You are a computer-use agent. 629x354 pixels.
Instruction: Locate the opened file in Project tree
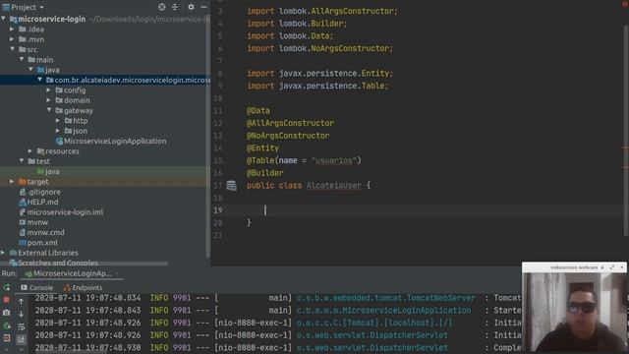(x=161, y=7)
